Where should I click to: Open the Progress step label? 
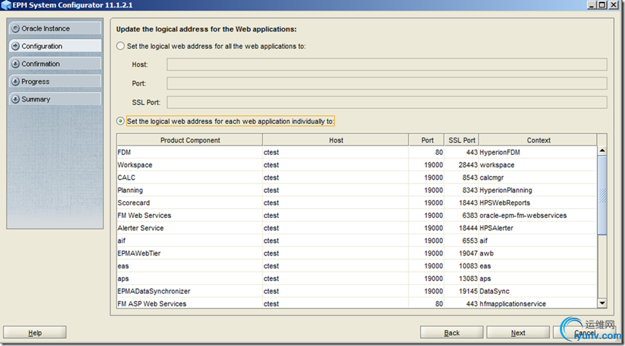point(35,81)
